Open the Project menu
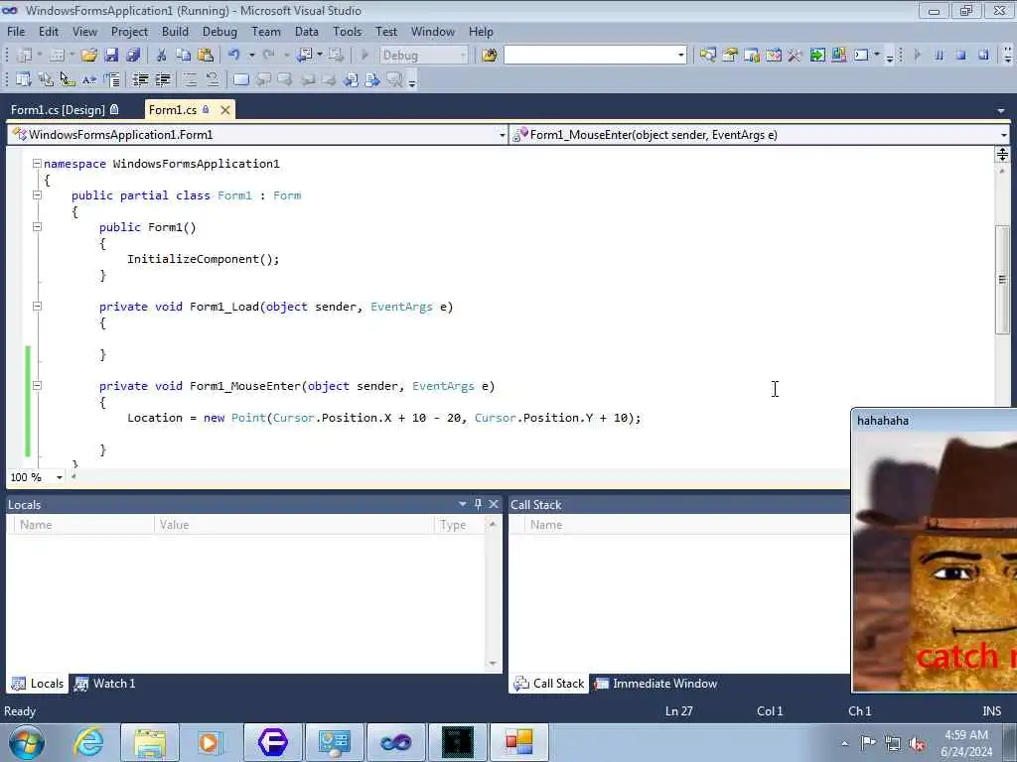The height and width of the screenshot is (762, 1017). pyautogui.click(x=129, y=31)
